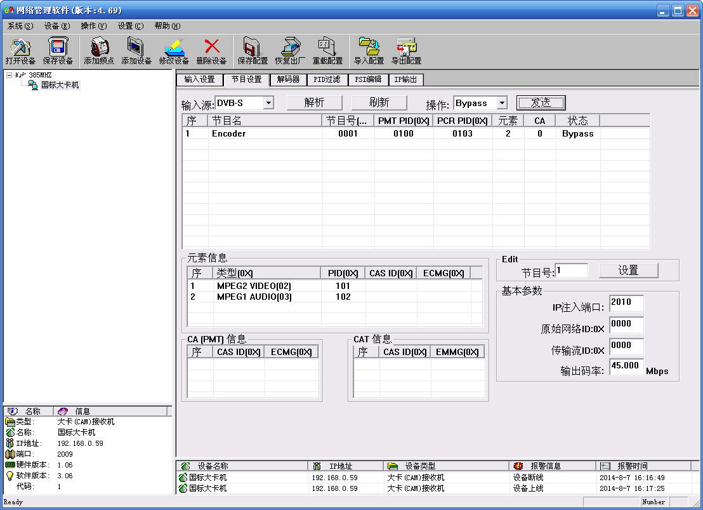703x510 pixels.
Task: Click the 添加设备 toolbar icon
Action: [136, 47]
